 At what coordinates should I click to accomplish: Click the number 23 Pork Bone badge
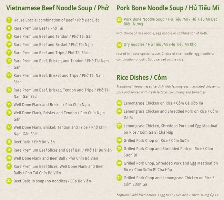coord(119,20)
